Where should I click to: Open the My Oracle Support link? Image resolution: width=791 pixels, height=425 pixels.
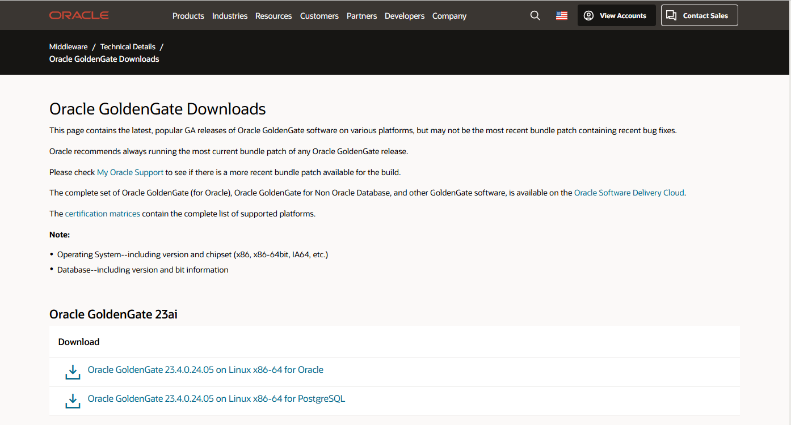tap(131, 172)
